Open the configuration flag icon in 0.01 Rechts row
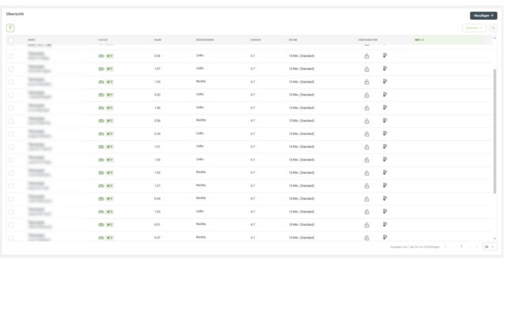 385,224
